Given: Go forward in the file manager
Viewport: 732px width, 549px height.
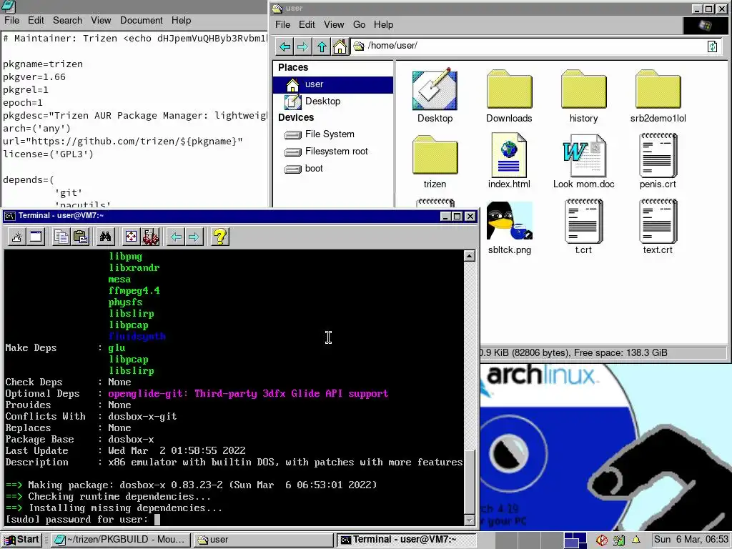Looking at the screenshot, I should 302,46.
